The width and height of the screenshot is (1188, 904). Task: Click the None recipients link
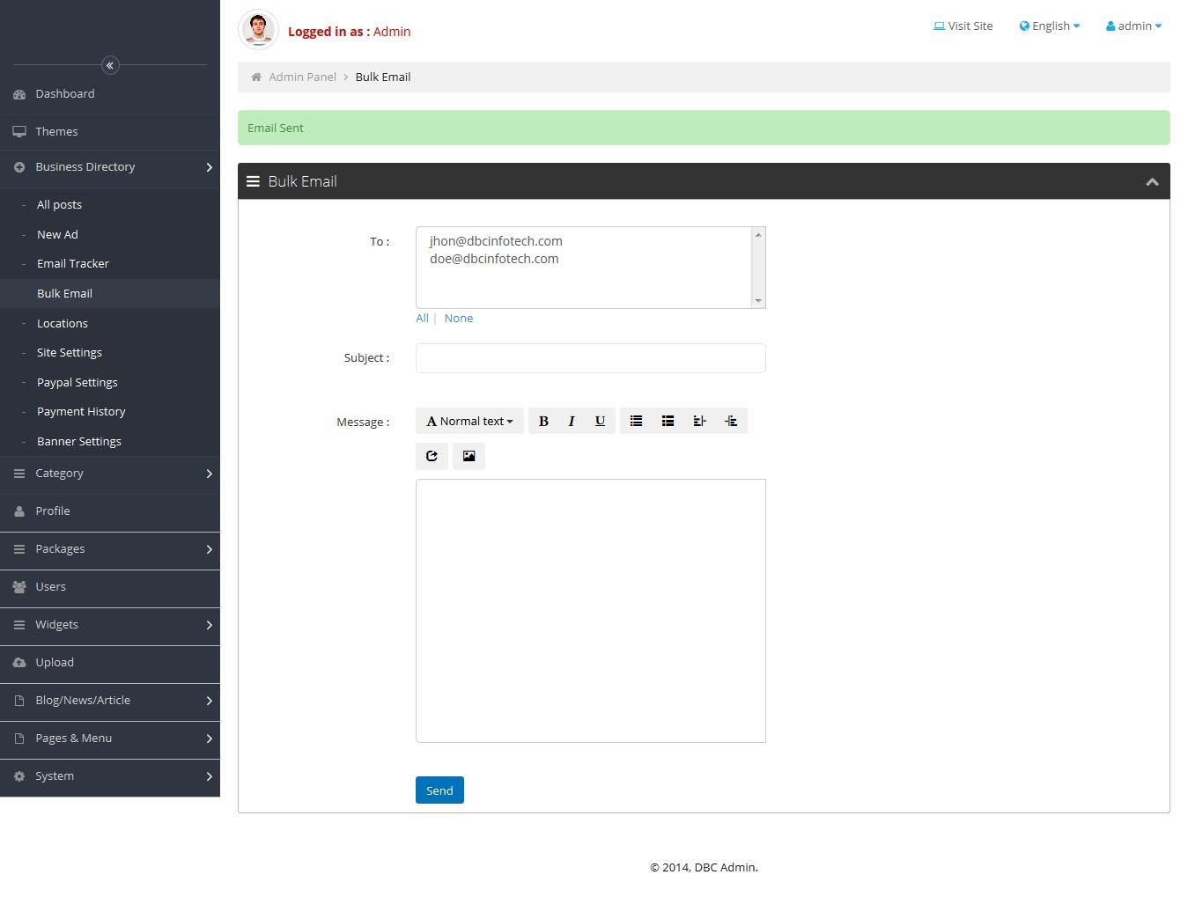458,319
